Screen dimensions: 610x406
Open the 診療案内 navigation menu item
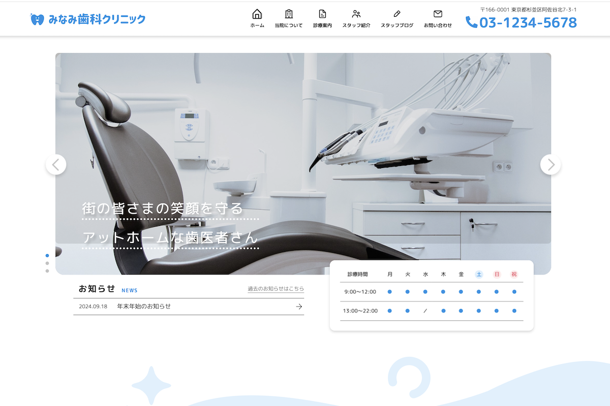tap(322, 18)
